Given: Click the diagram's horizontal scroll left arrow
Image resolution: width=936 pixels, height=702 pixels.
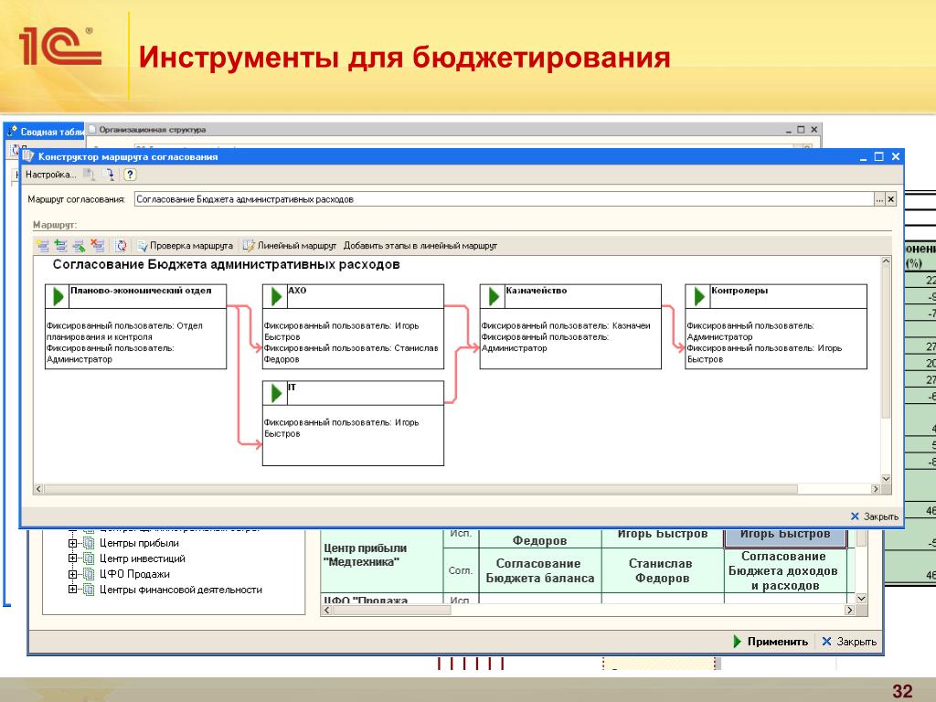Looking at the screenshot, I should (x=38, y=489).
